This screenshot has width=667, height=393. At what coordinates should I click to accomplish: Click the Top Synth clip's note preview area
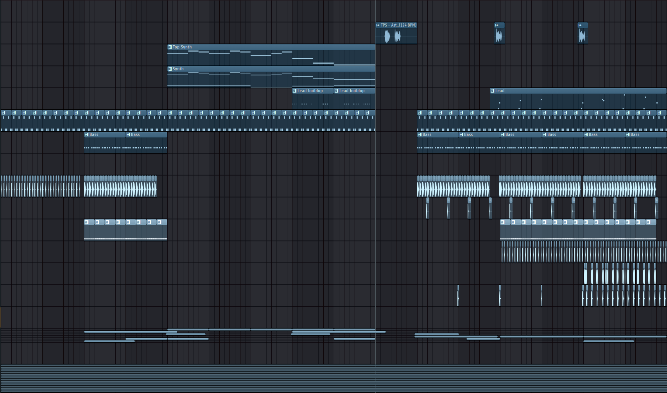point(271,57)
